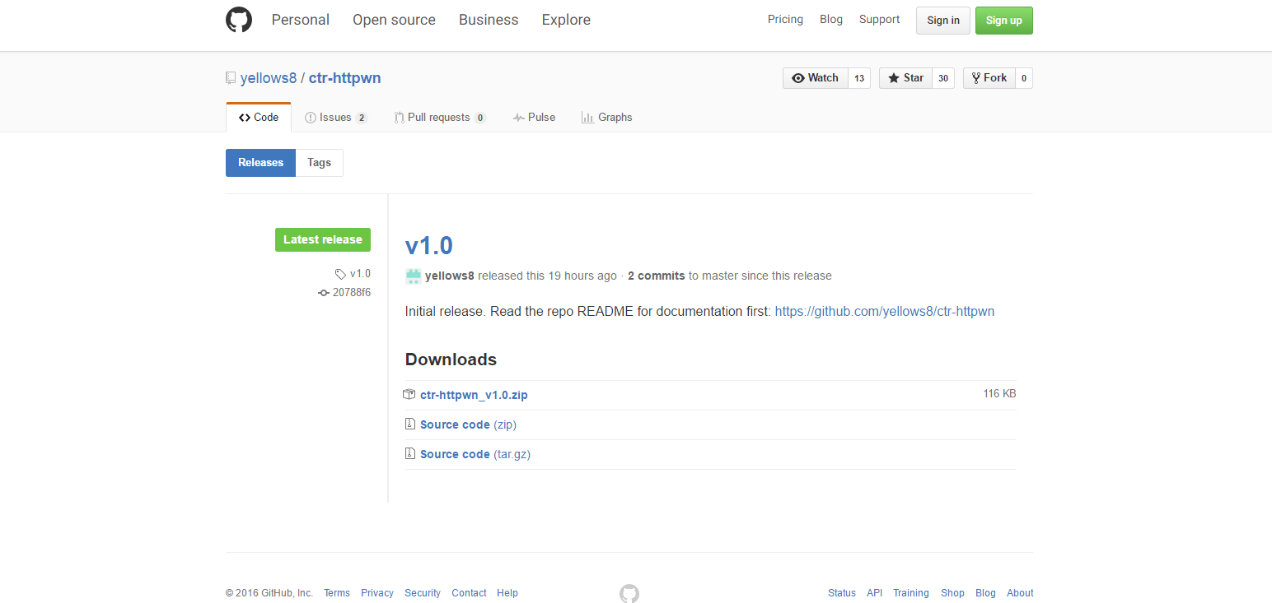Open the footer Security link
Viewport: 1272px width, 603px height.
point(423,593)
